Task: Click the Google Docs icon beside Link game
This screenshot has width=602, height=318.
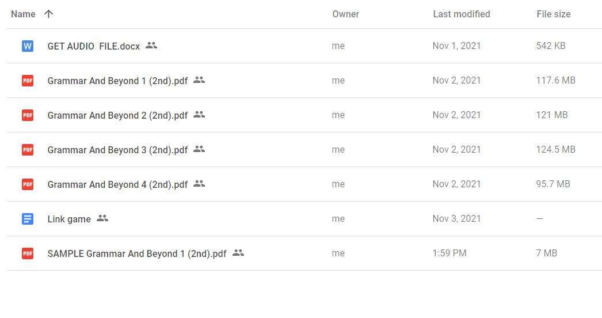Action: pyautogui.click(x=28, y=219)
